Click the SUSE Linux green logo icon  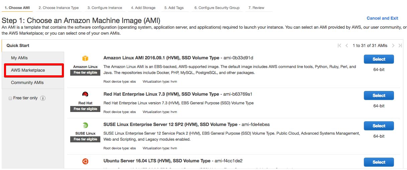click(x=85, y=125)
